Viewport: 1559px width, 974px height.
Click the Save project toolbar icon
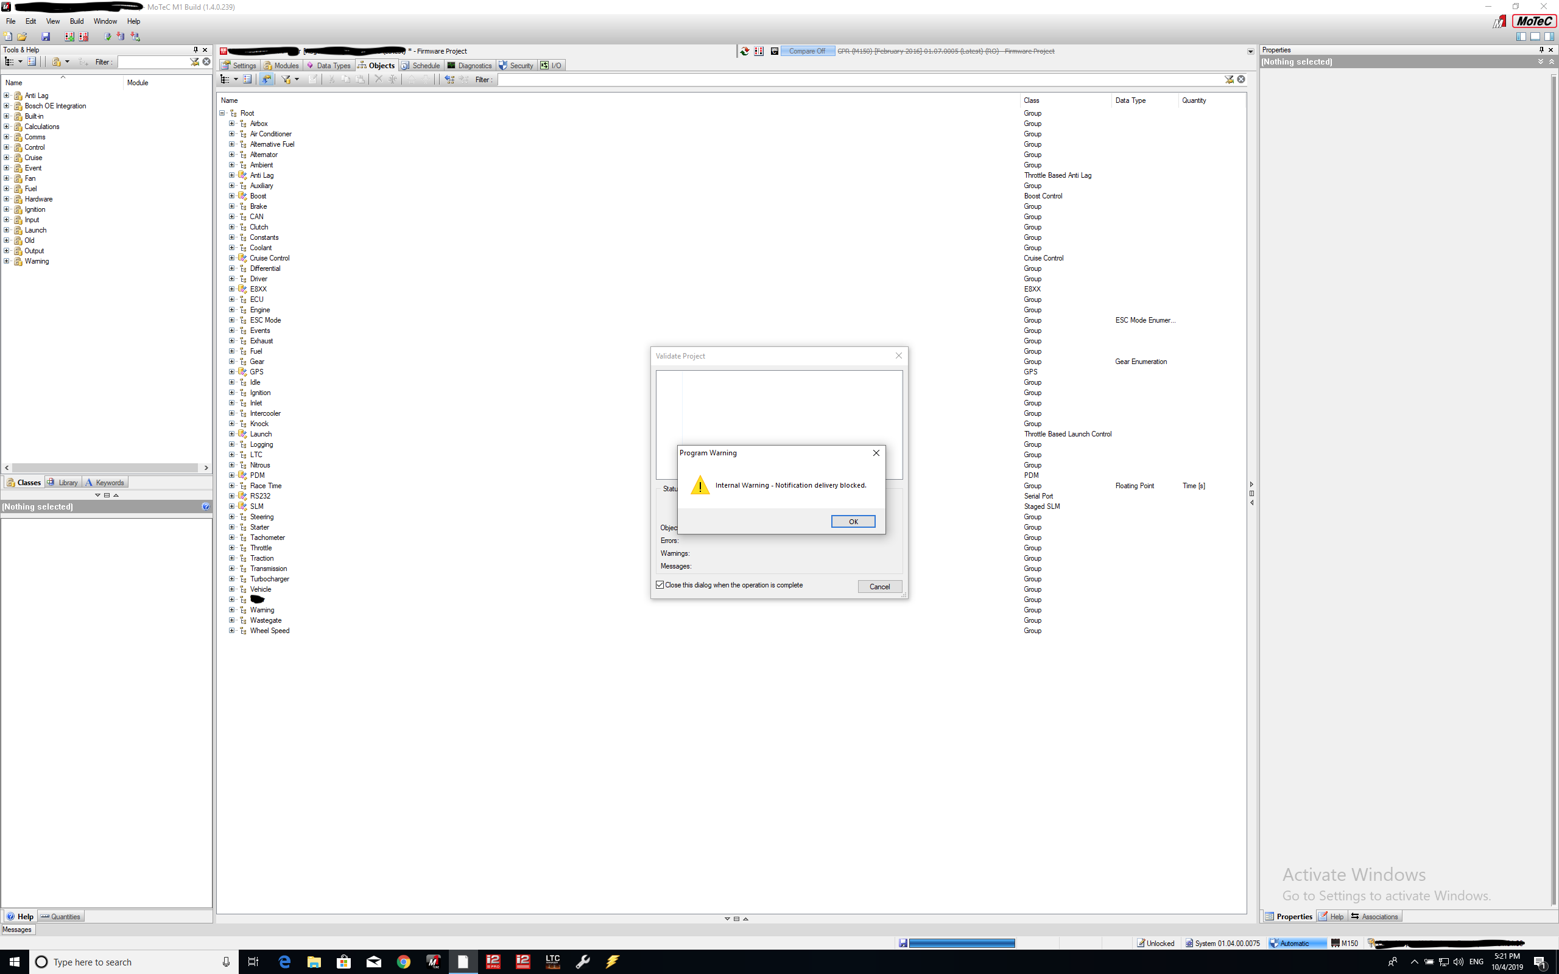[x=46, y=37]
